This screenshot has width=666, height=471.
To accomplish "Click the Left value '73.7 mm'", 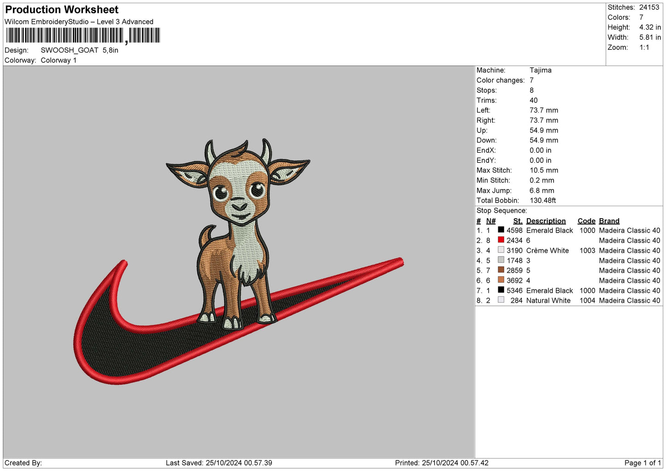I will (544, 110).
